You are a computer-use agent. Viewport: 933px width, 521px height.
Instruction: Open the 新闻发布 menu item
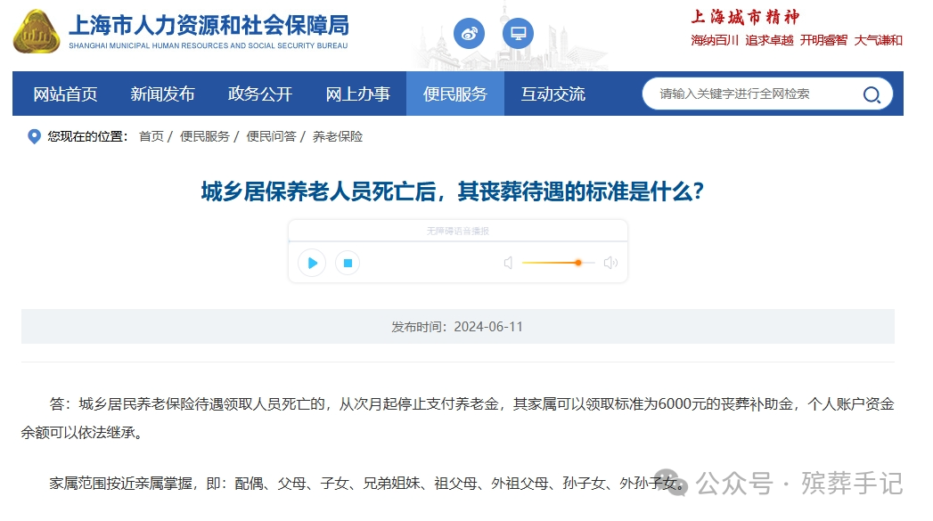click(x=162, y=94)
